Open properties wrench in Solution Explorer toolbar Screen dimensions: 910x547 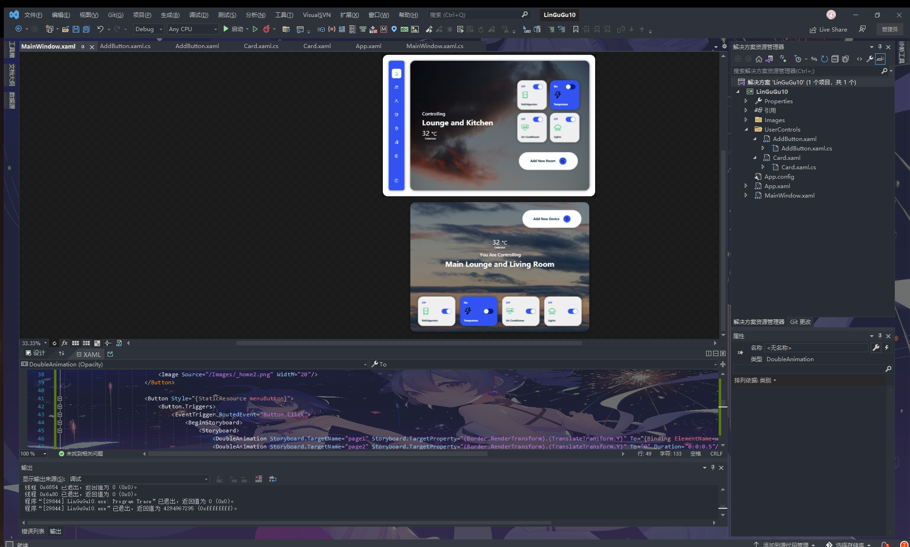[x=870, y=59]
